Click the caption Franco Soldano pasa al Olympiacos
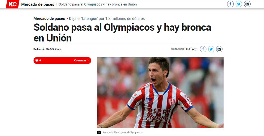The width and height of the screenshot is (264, 136). coord(122,132)
